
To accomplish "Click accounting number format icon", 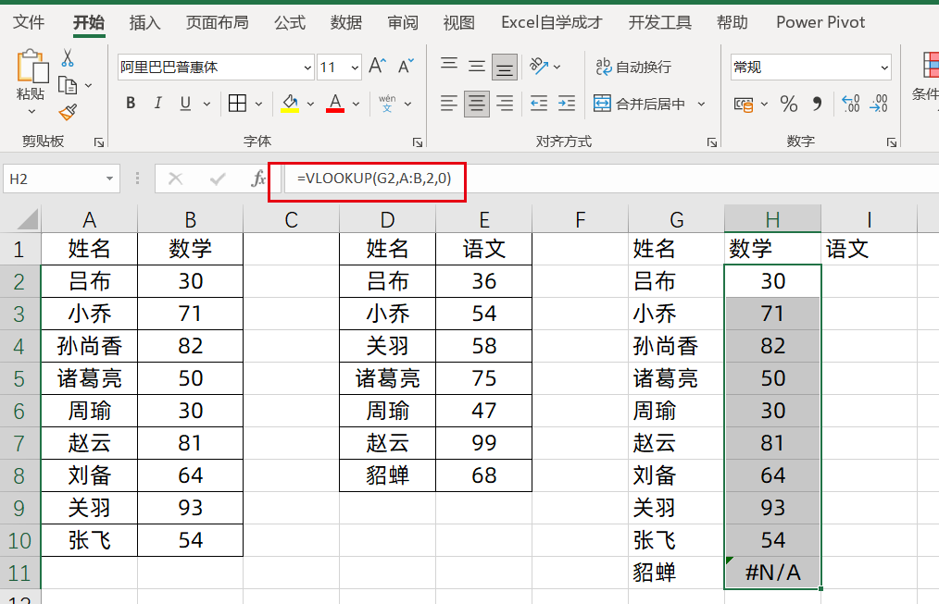I will pyautogui.click(x=744, y=105).
